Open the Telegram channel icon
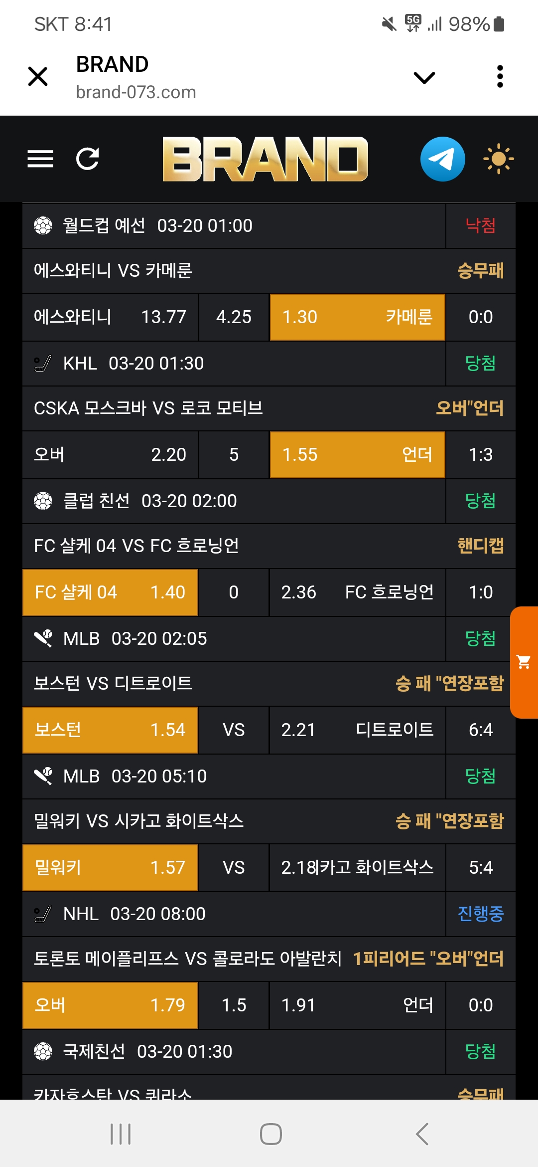 [442, 159]
